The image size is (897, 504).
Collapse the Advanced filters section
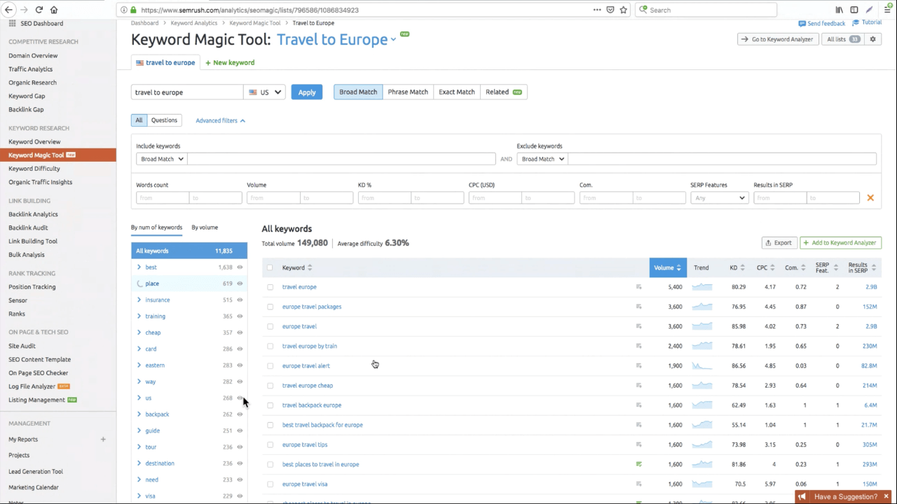[x=220, y=120]
